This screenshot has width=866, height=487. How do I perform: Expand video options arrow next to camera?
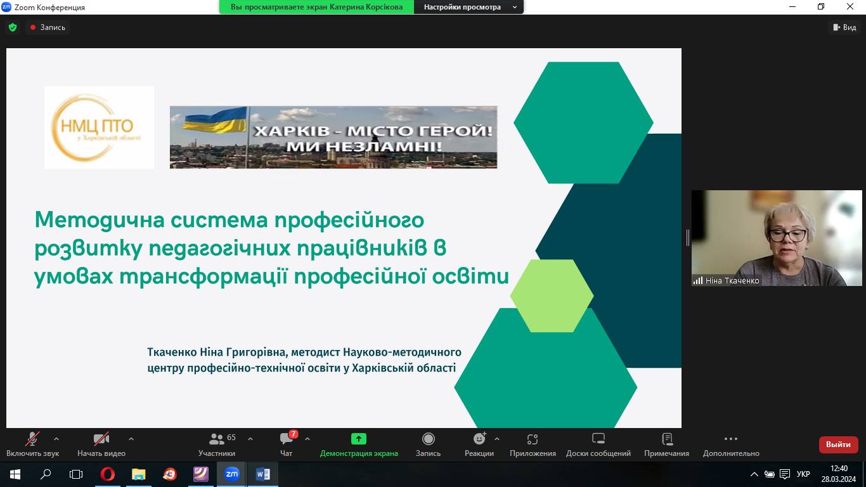(x=131, y=439)
